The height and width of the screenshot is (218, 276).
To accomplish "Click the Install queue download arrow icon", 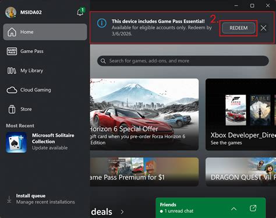I will [x=9, y=199].
